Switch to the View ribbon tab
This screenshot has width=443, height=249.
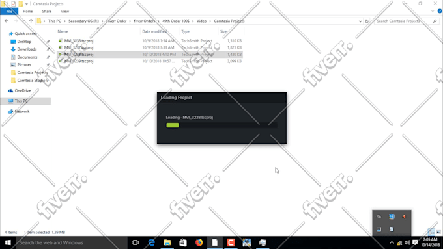tap(64, 11)
